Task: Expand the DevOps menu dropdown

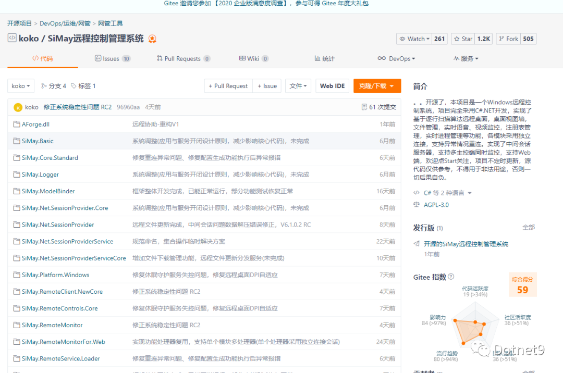Action: [396, 58]
